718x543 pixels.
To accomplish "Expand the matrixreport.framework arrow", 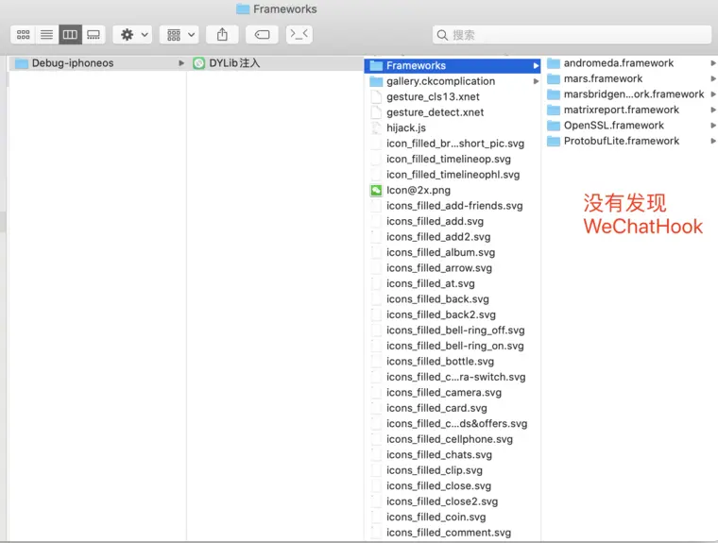I will pos(713,110).
